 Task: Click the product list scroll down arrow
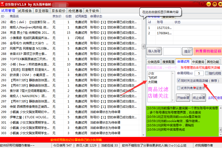[x=143, y=135]
